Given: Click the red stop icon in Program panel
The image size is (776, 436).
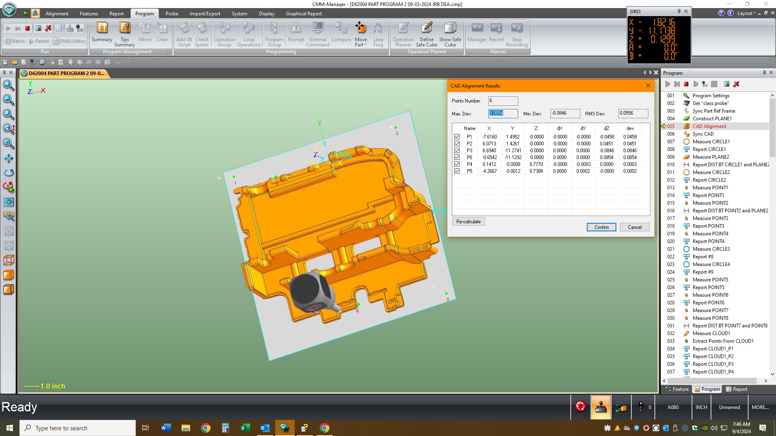Looking at the screenshot, I should click(686, 84).
